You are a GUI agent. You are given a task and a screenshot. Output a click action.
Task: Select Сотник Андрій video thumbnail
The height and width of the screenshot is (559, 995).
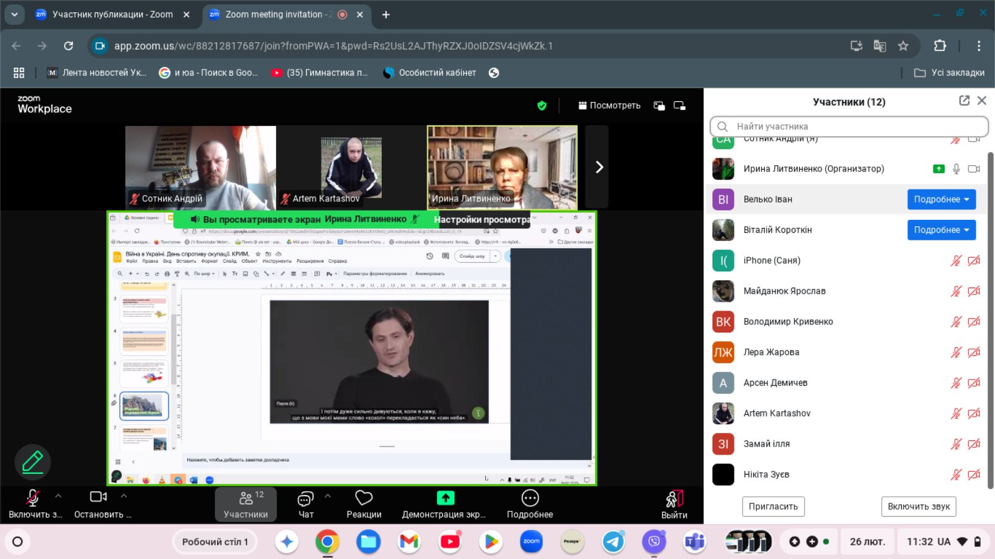[200, 167]
